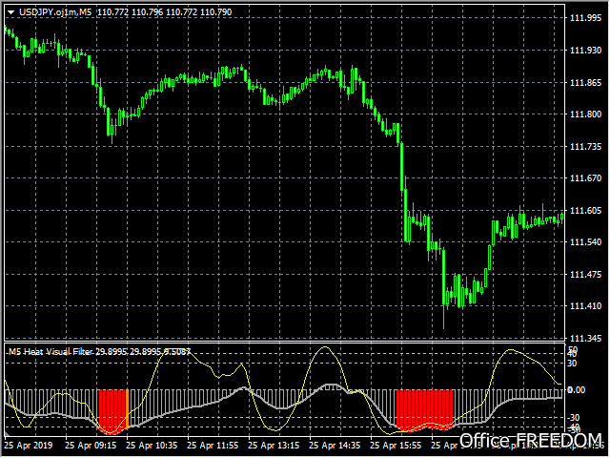Click the 111.475 price axis label

click(585, 275)
